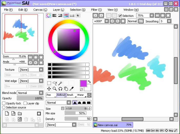Select the Selection source radio button
180x134 pixels.
coord(4,107)
